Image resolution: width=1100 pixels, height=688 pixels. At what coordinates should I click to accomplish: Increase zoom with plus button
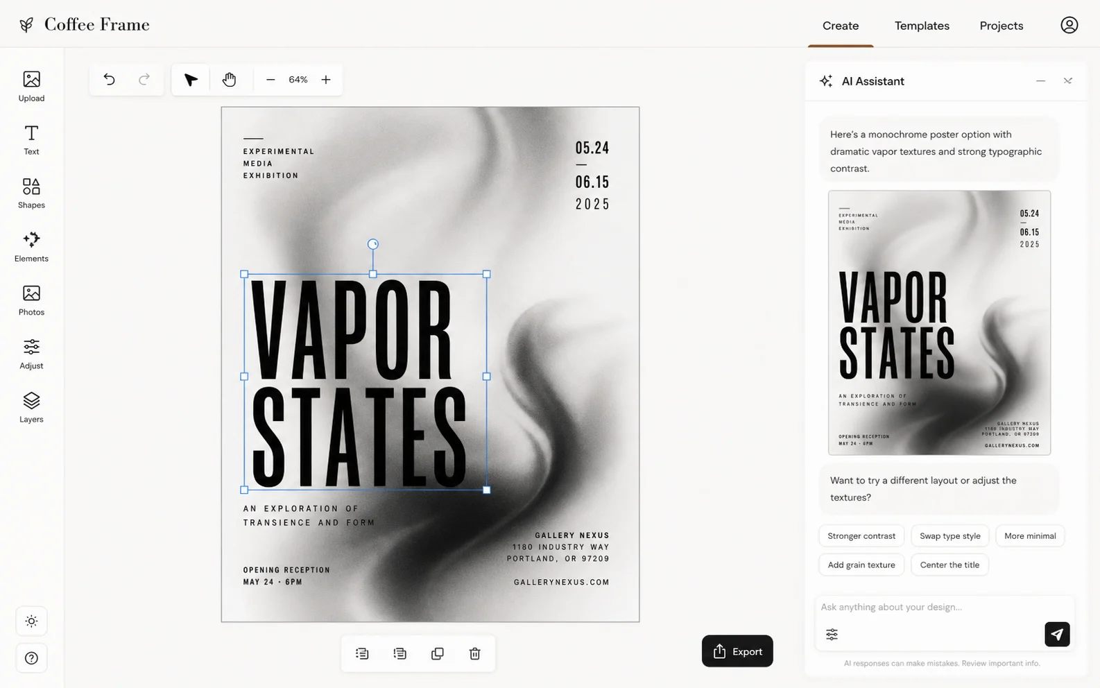[x=325, y=79]
